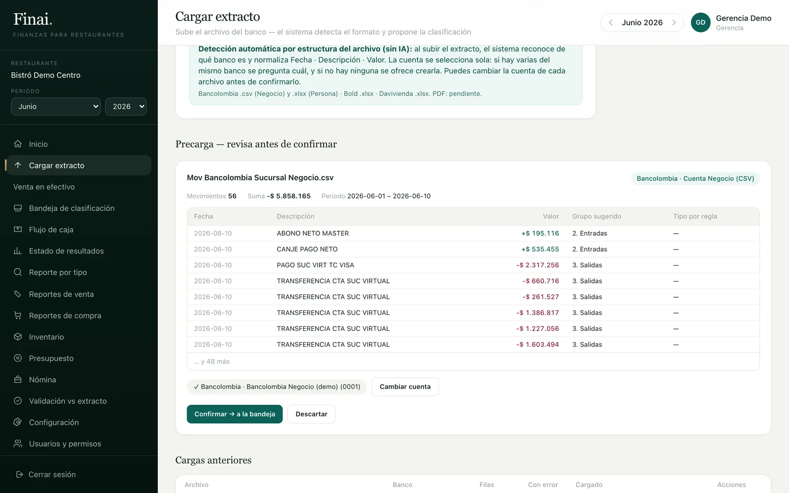Open the Nómina briefcase icon

18,380
